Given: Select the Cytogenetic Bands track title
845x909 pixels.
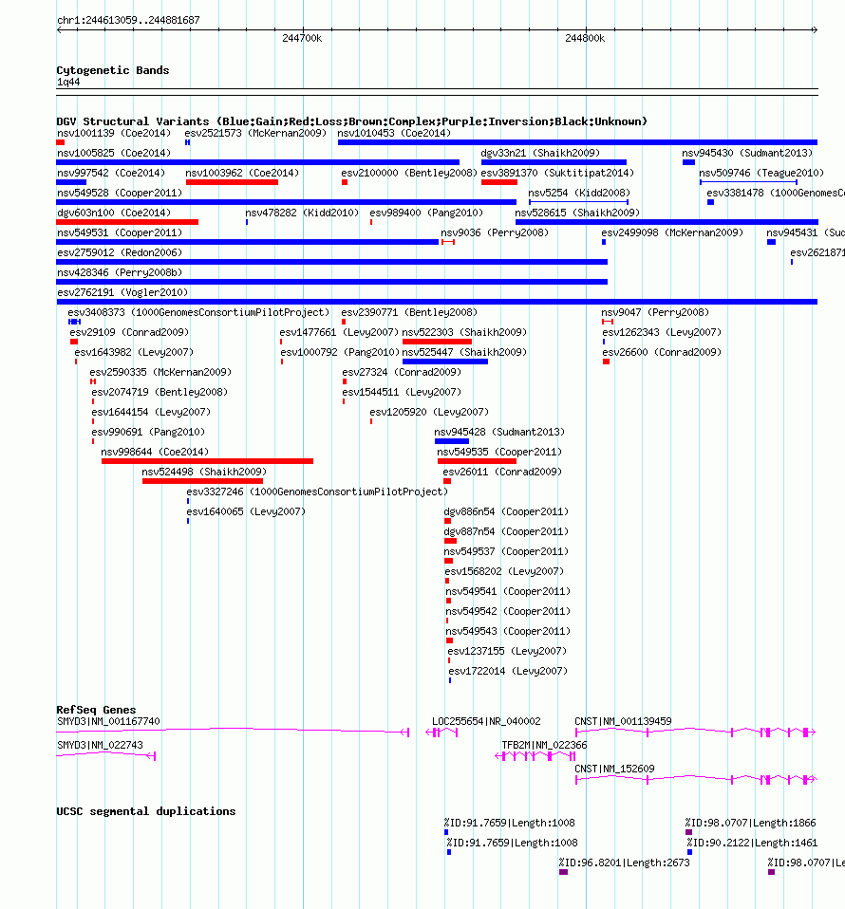Looking at the screenshot, I should 113,70.
